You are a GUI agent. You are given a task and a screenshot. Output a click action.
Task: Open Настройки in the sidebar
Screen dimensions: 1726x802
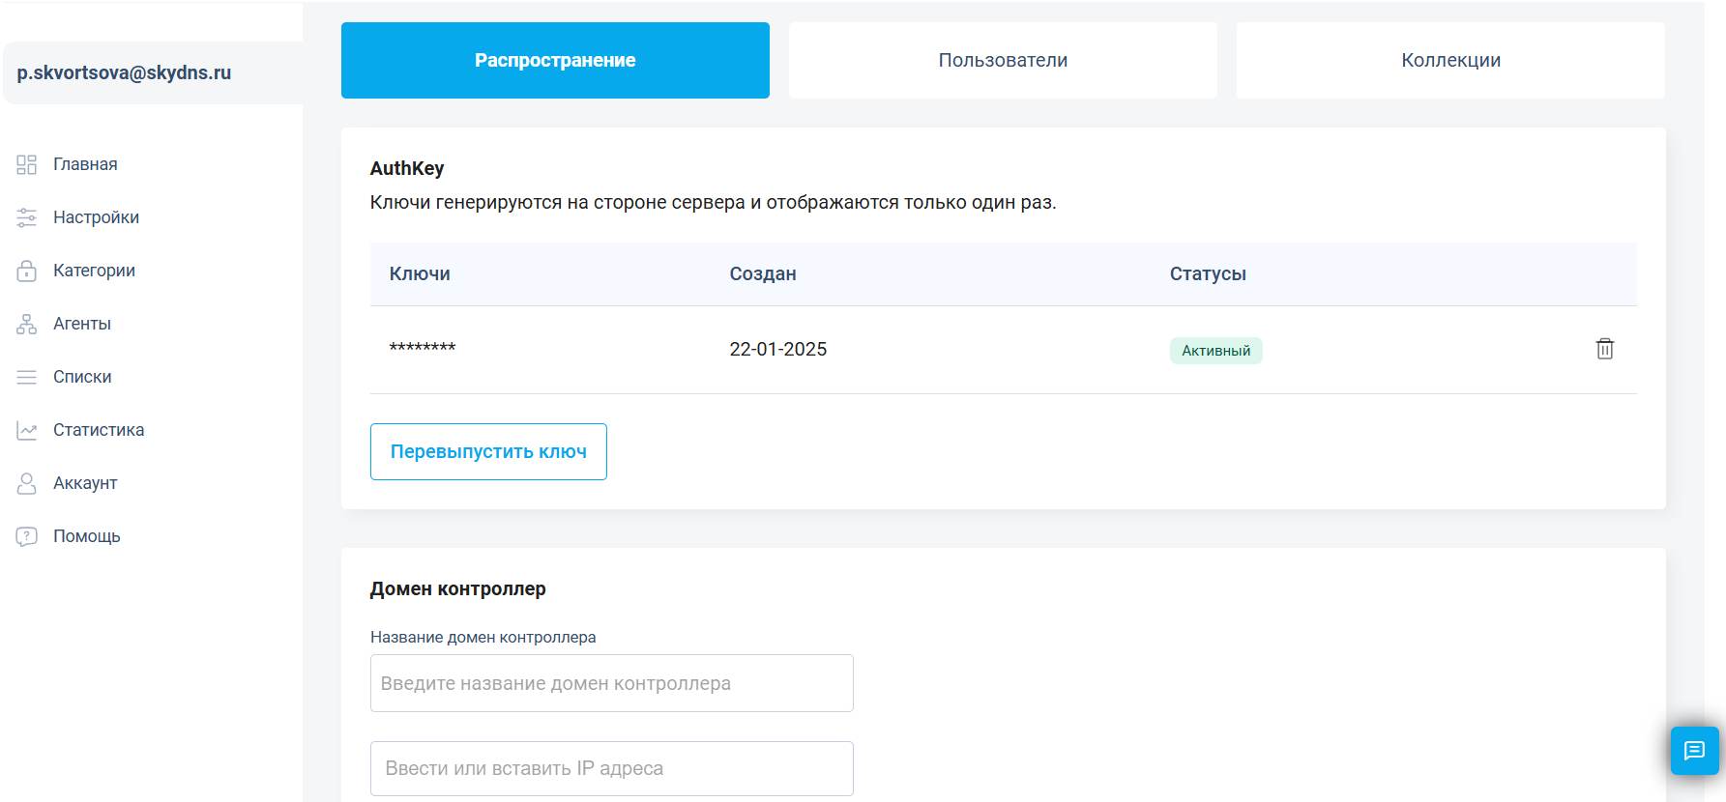(x=96, y=217)
